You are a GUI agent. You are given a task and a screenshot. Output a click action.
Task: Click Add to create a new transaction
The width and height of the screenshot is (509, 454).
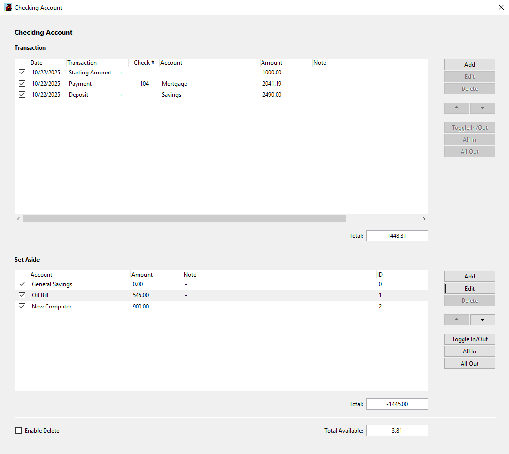469,64
